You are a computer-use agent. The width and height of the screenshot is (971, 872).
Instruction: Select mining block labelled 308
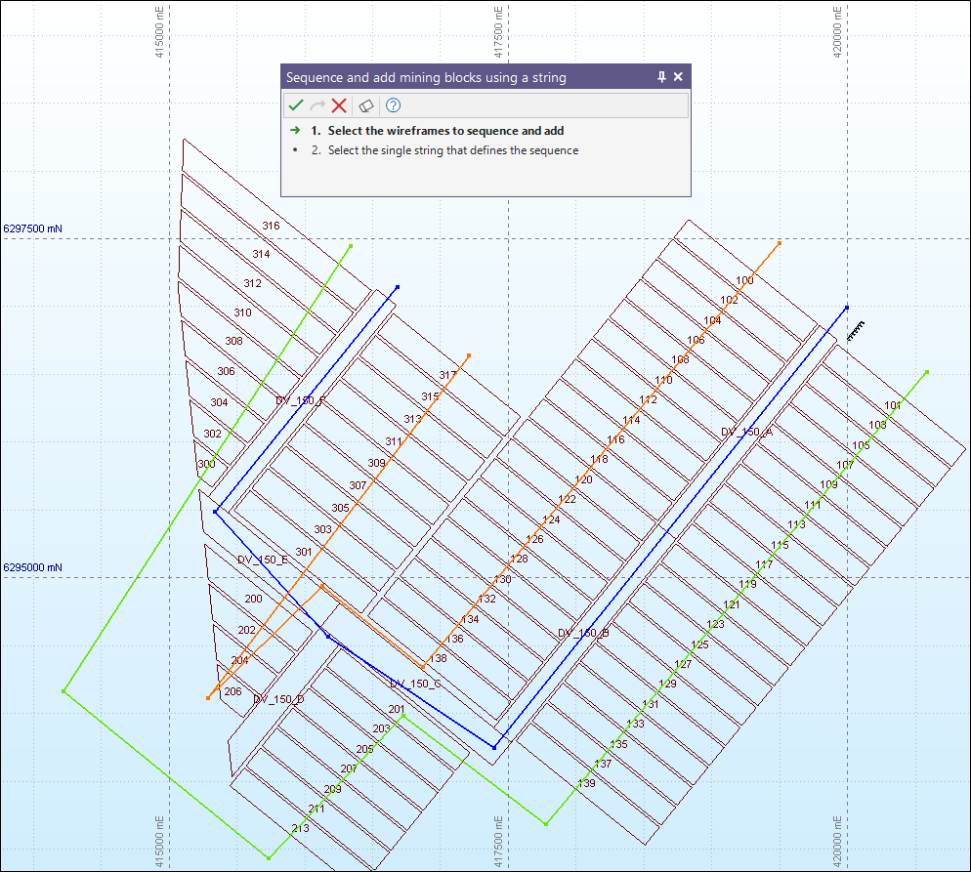coord(234,341)
